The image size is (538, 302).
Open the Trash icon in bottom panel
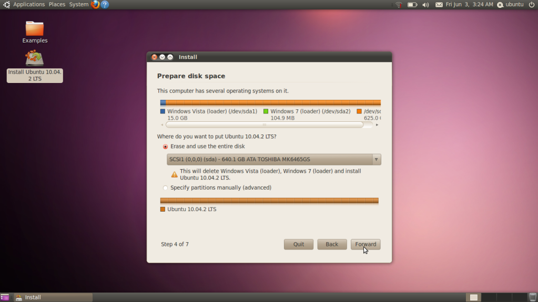click(533, 297)
